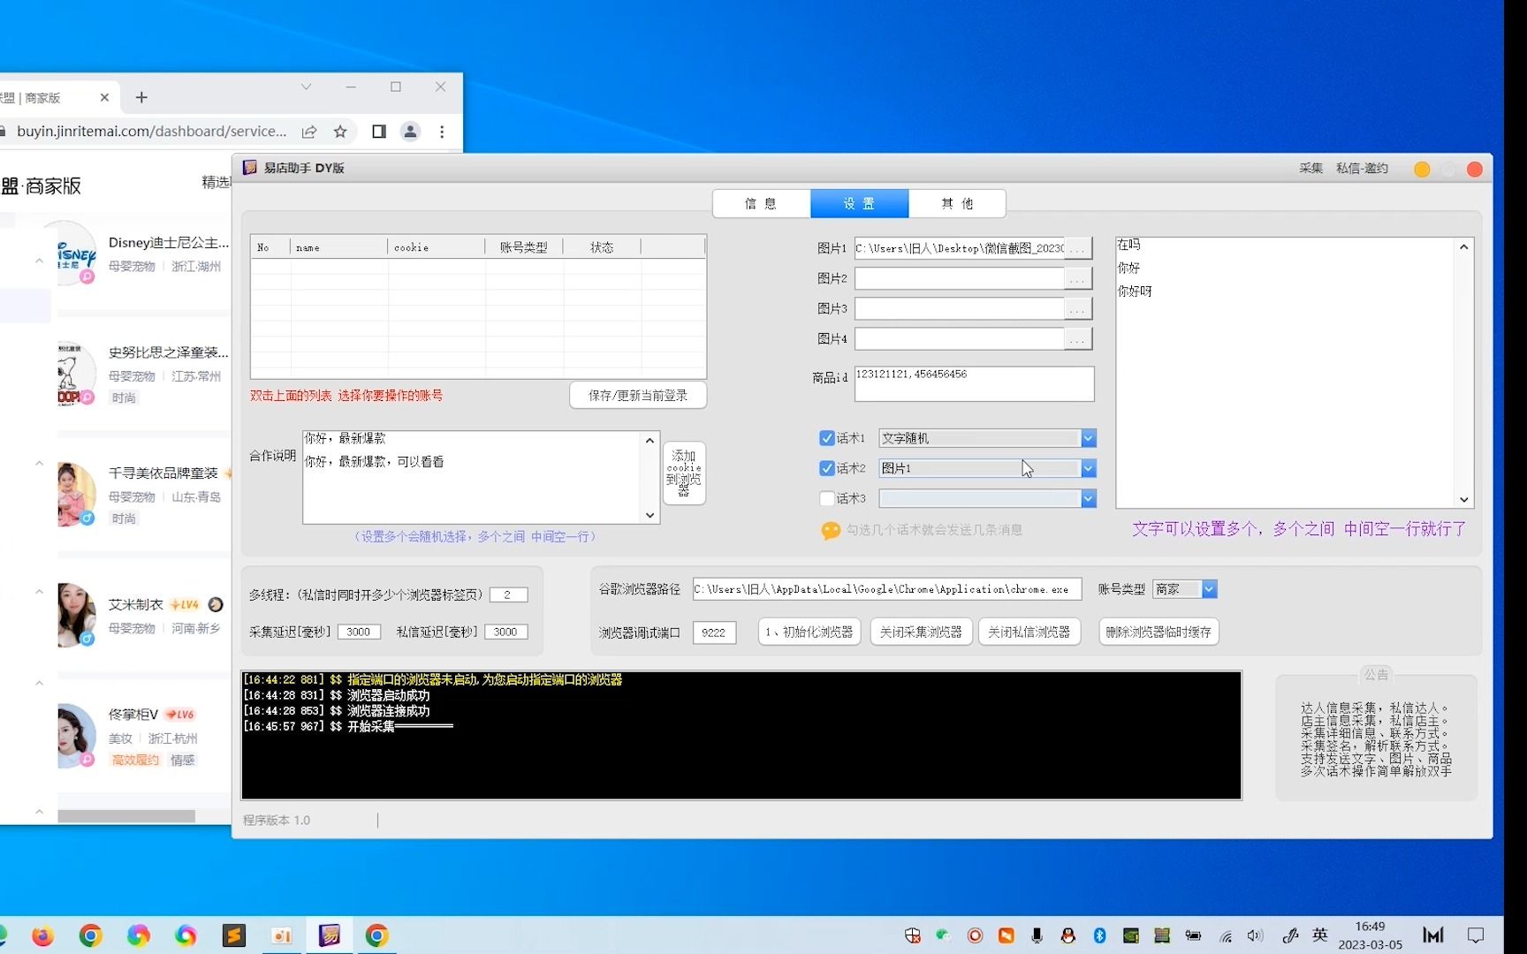Open the 采集 menu in title bar
This screenshot has height=954, width=1527.
click(1310, 168)
